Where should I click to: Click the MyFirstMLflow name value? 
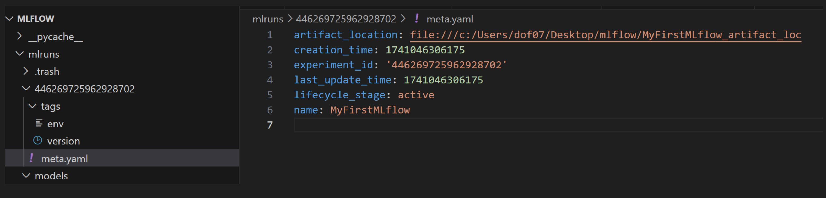point(370,110)
